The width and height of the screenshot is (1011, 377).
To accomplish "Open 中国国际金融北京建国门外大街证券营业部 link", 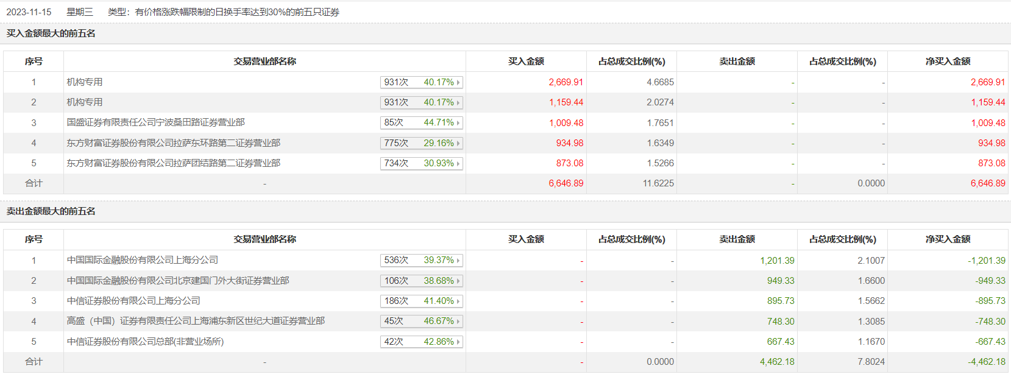I will pos(177,281).
